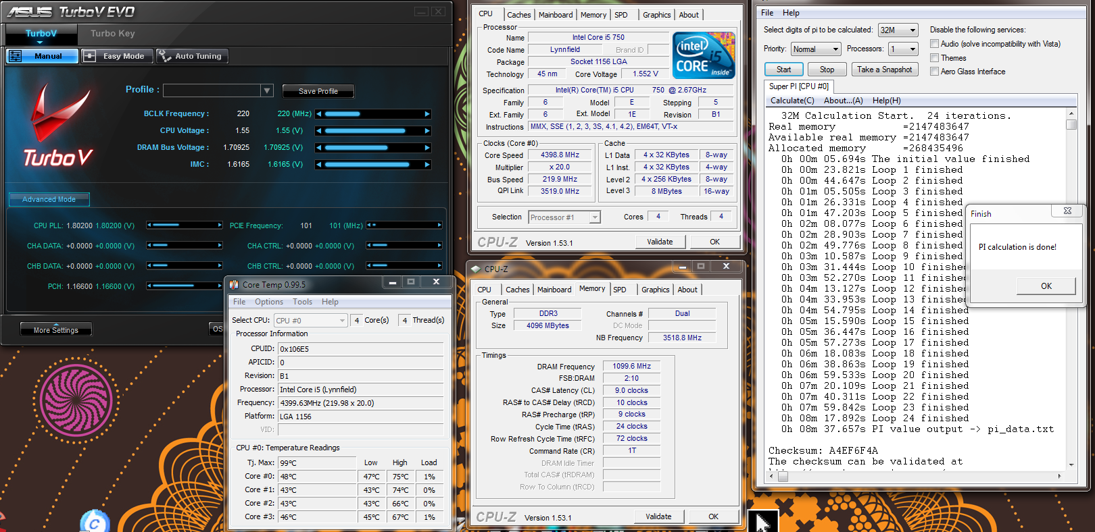This screenshot has height=532, width=1095.
Task: Click the CPU PLL increase arrow
Action: pos(220,225)
